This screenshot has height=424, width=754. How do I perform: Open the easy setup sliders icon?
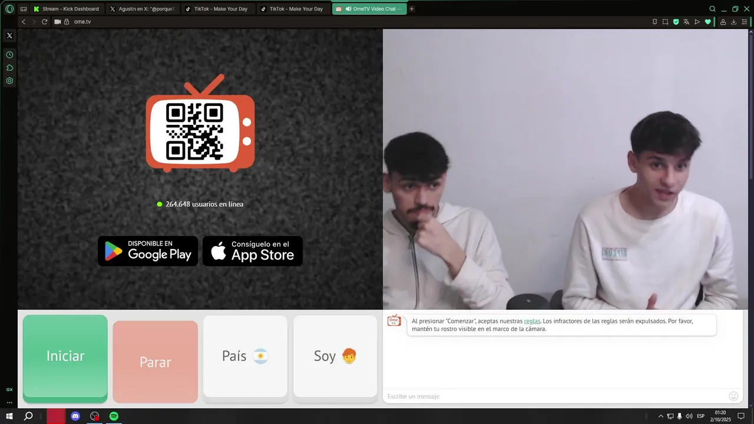coord(745,22)
